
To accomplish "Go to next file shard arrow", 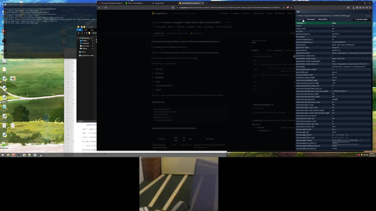I will pyautogui.click(x=303, y=19).
